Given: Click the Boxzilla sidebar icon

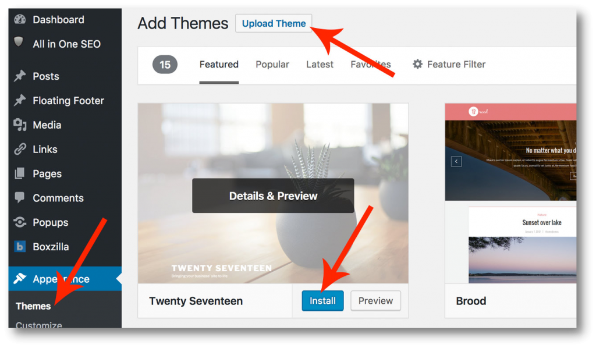Looking at the screenshot, I should pyautogui.click(x=20, y=247).
